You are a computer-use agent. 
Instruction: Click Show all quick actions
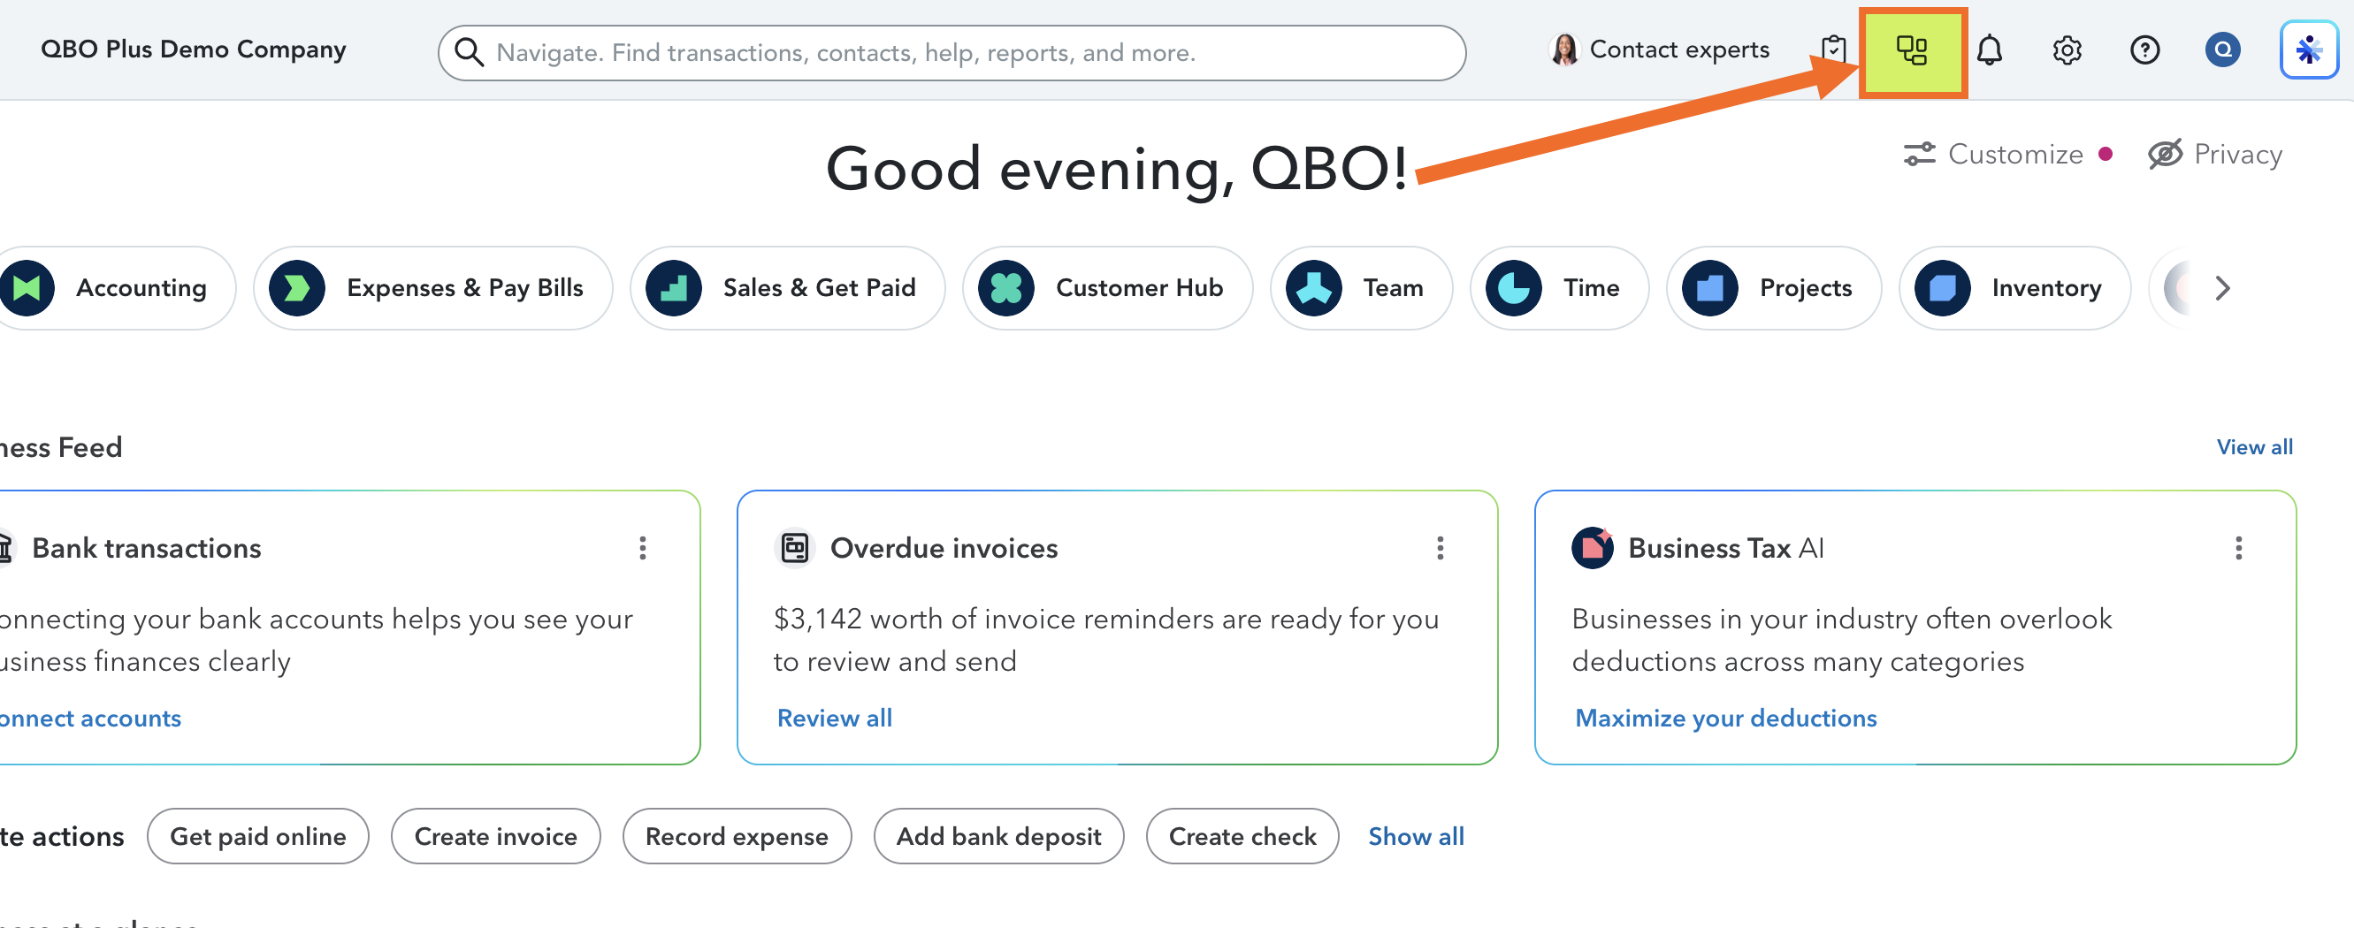pyautogui.click(x=1417, y=837)
